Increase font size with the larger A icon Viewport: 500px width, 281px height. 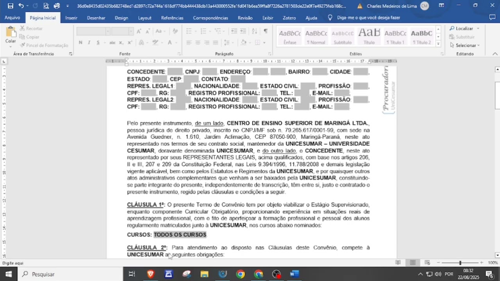coord(139,31)
